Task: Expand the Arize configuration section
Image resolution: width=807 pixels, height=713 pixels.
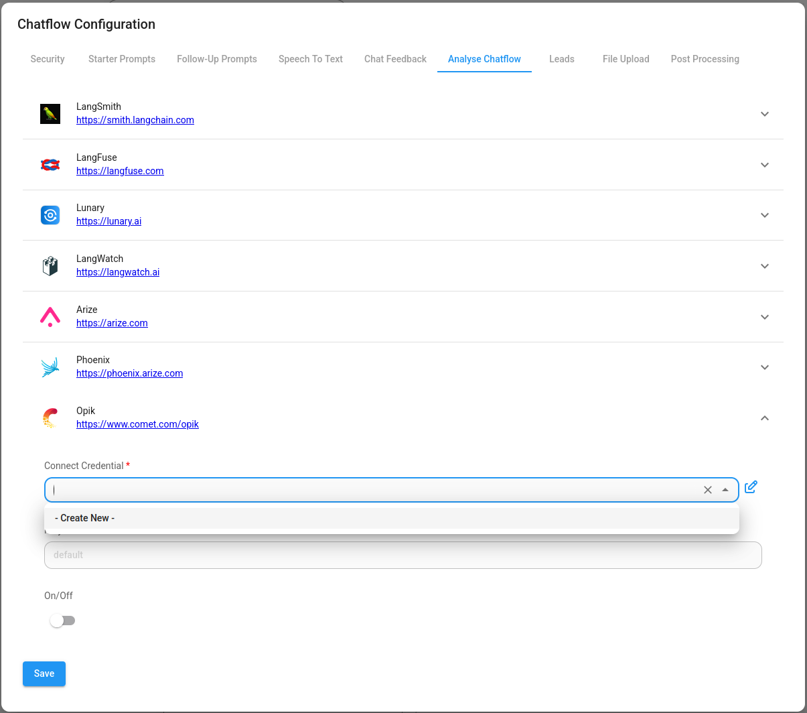Action: pyautogui.click(x=764, y=317)
